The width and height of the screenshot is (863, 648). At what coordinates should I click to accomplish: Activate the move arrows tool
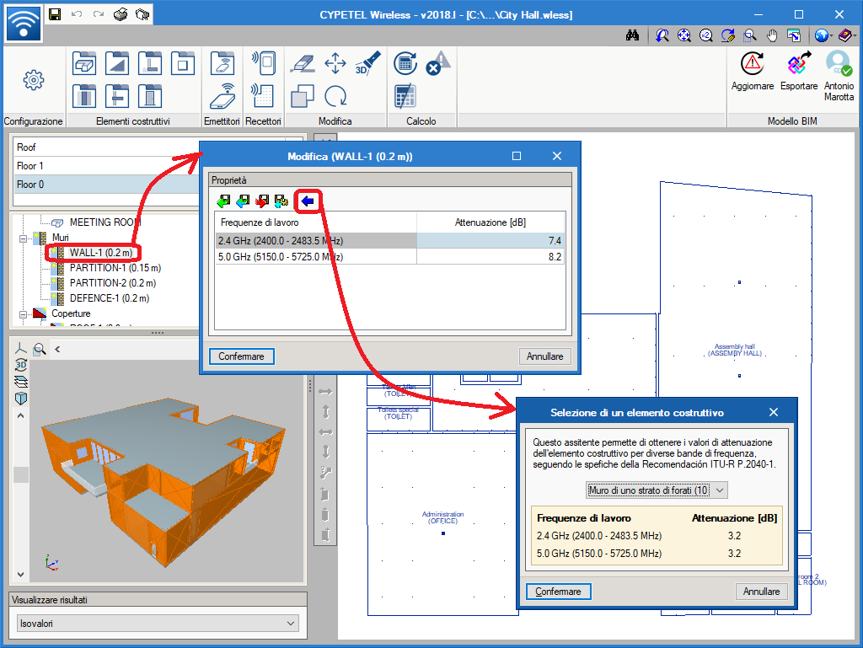coord(335,63)
